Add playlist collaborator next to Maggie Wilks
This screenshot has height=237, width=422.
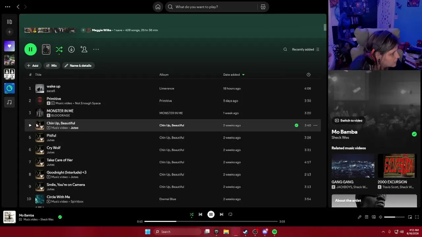(x=83, y=30)
